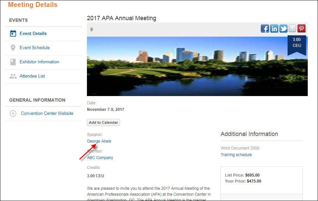Viewport: 318px width, 201px height.
Task: Open the Event Schedule menu item
Action: [35, 48]
